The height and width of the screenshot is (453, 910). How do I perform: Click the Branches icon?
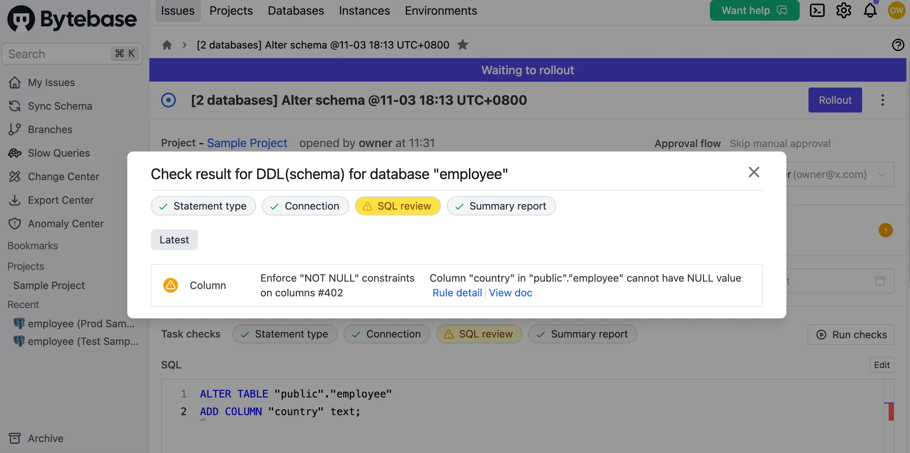pos(15,129)
